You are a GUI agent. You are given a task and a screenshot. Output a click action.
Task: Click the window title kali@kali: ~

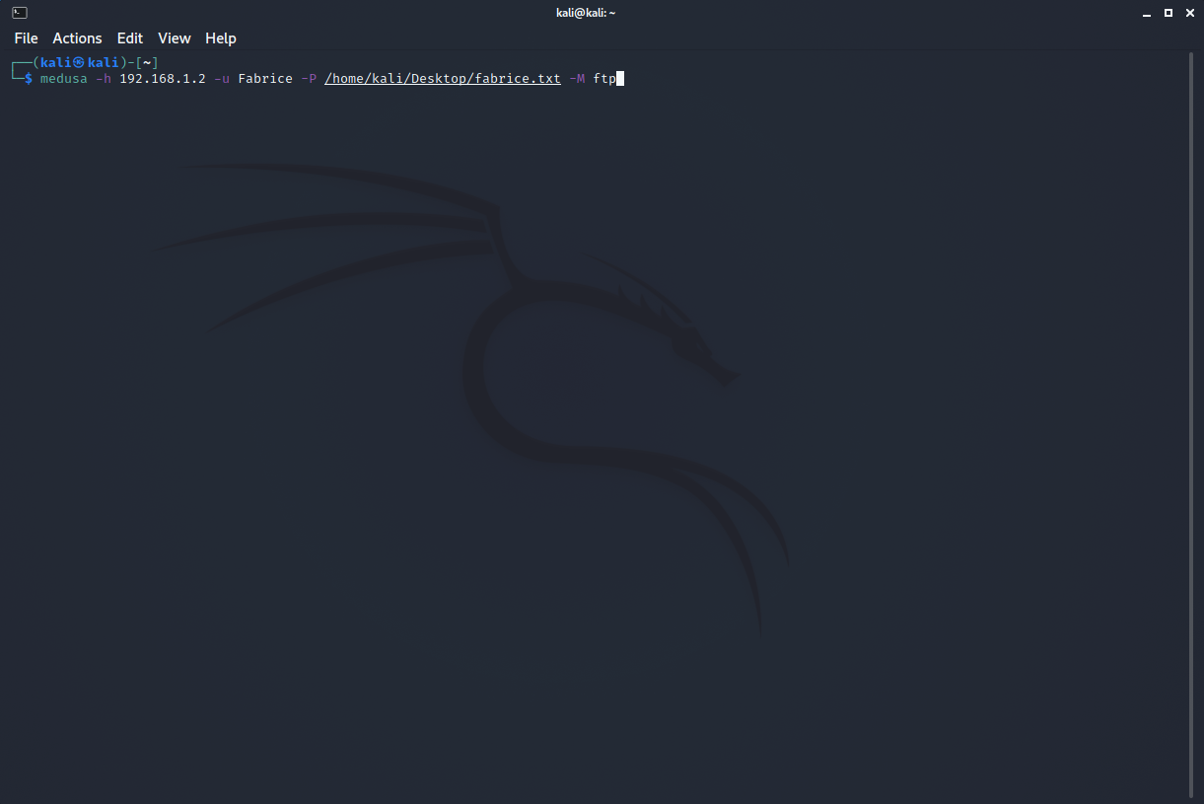pyautogui.click(x=586, y=13)
